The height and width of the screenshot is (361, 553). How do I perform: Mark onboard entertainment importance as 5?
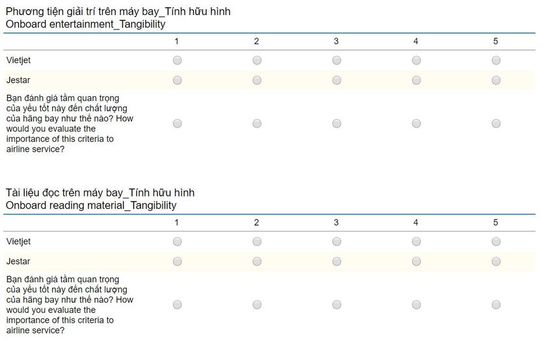click(x=496, y=124)
